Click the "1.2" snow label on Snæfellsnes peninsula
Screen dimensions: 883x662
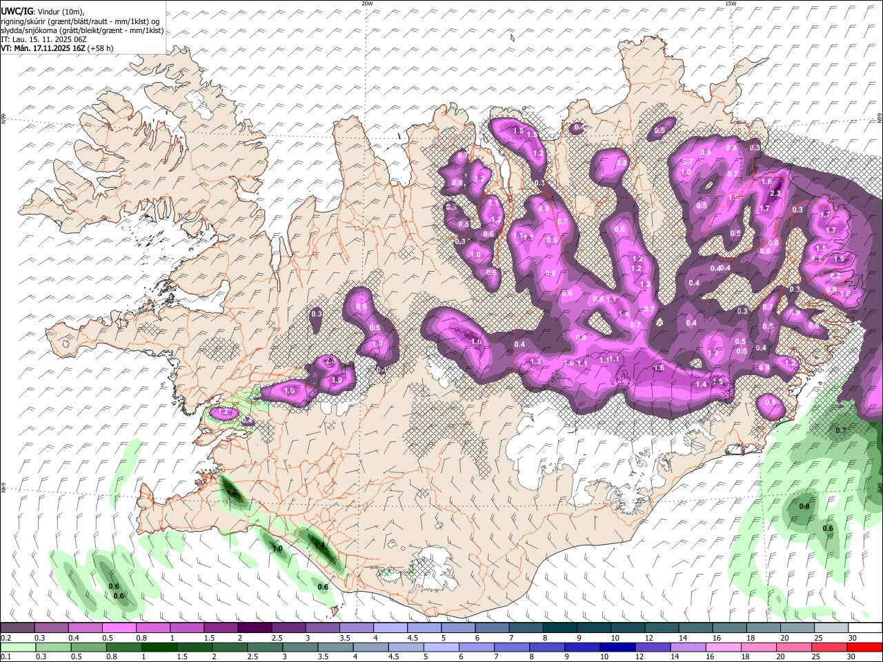pos(223,412)
